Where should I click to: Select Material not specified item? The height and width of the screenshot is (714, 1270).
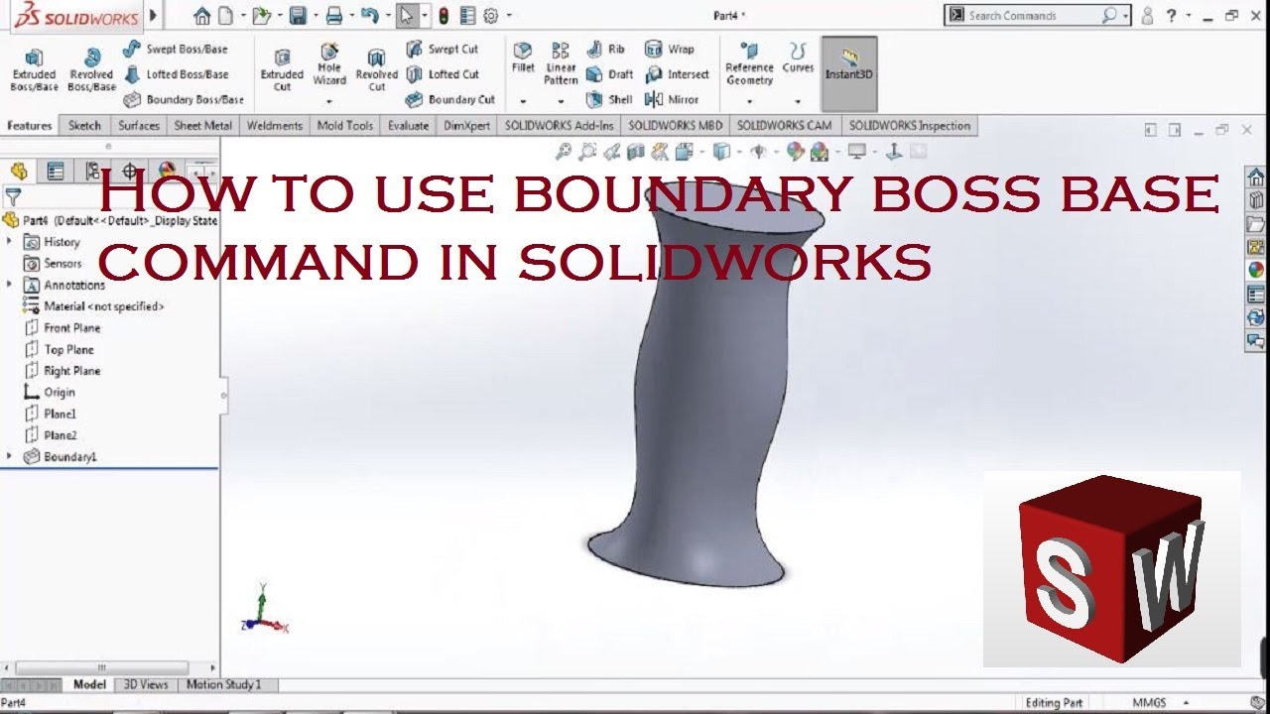(x=93, y=306)
